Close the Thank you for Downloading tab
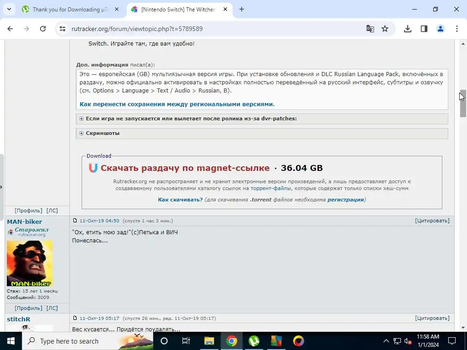 [117, 9]
